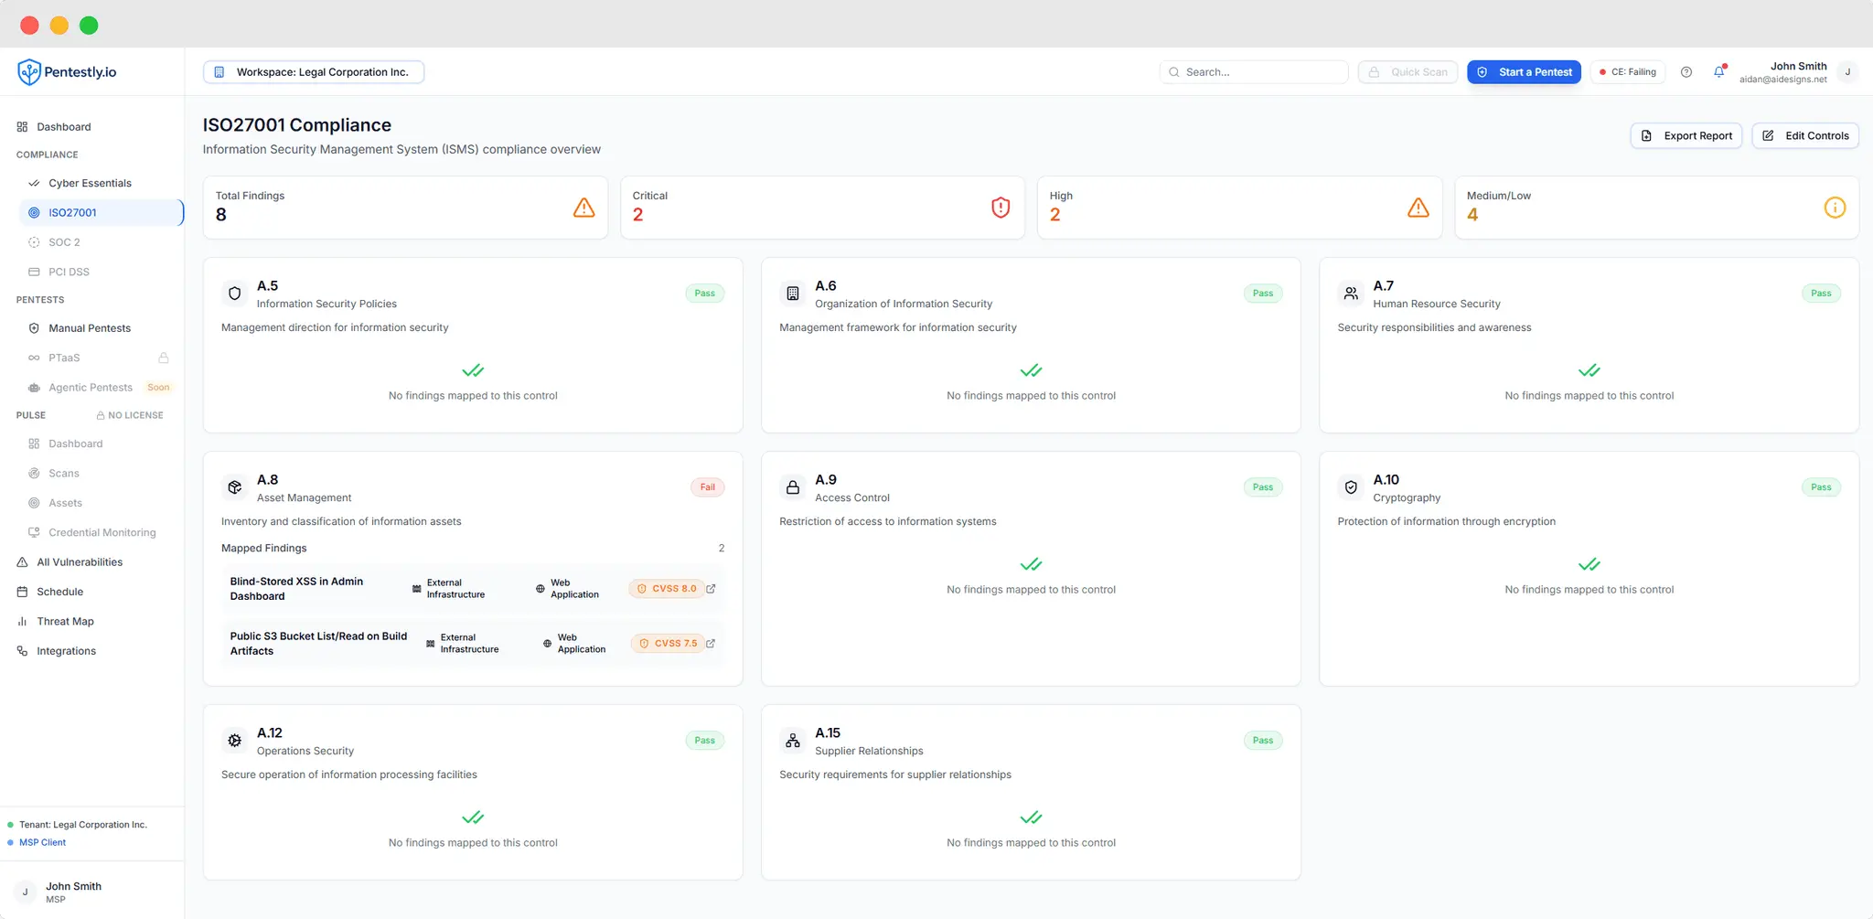Click Tenant: Legal Corporation Inc. label
The width and height of the screenshot is (1873, 919).
click(82, 825)
